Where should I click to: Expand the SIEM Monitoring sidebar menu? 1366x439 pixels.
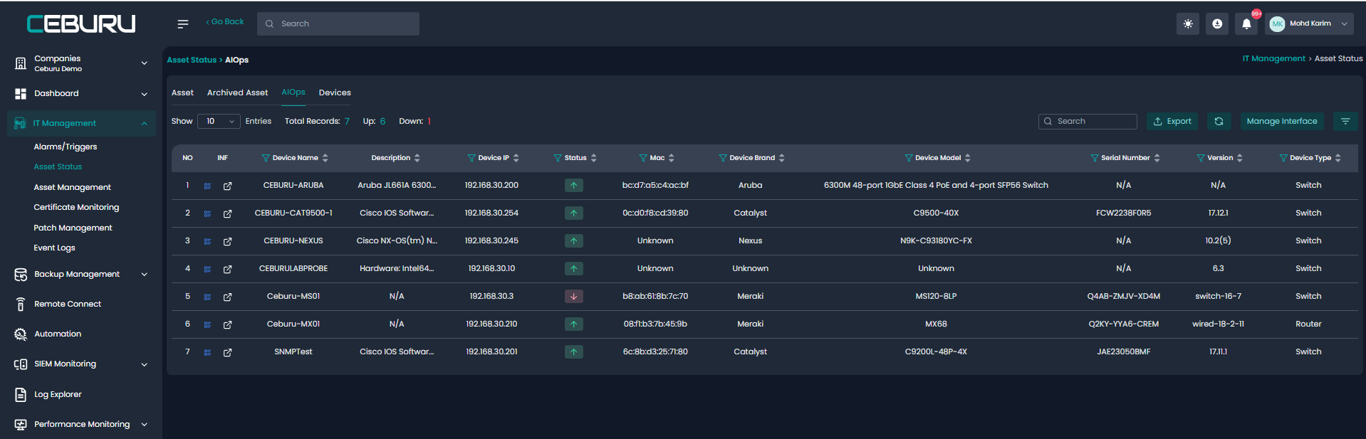(82, 364)
